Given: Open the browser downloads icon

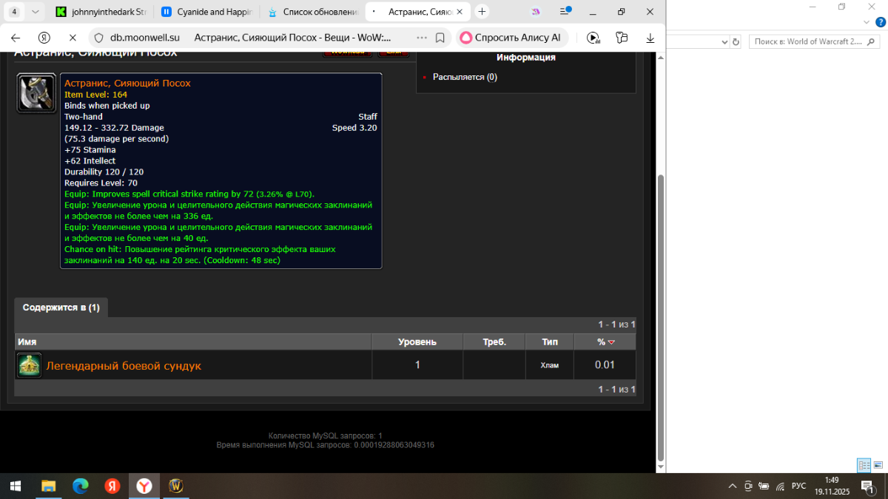Looking at the screenshot, I should (x=650, y=38).
